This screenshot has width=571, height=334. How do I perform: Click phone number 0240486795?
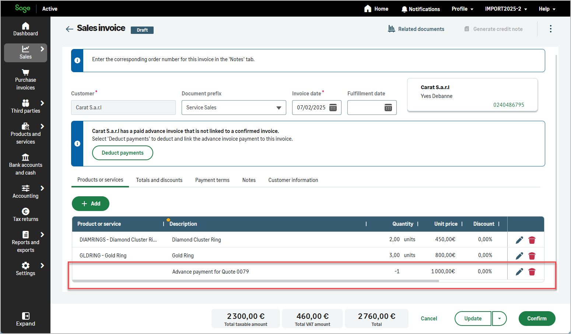(x=509, y=105)
